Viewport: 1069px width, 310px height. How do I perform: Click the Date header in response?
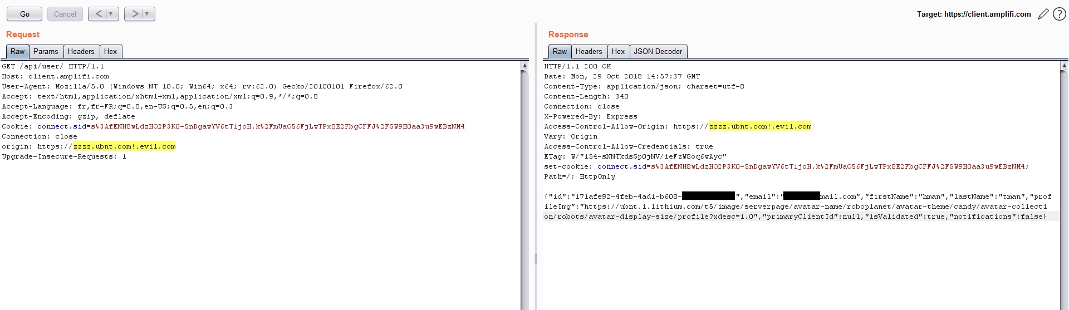[x=622, y=76]
